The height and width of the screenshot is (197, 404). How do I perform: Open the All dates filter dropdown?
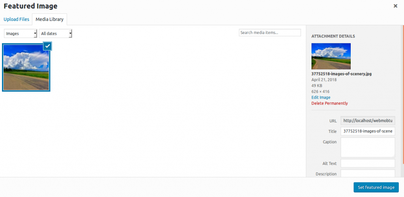point(56,34)
